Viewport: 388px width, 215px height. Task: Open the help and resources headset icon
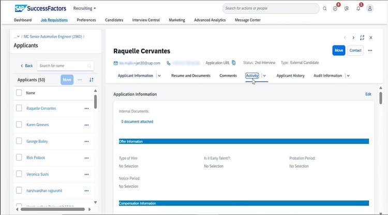point(347,8)
